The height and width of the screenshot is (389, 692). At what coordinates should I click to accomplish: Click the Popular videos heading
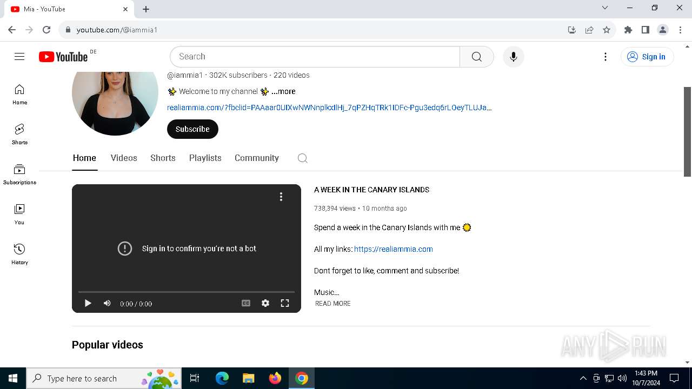[x=108, y=345]
